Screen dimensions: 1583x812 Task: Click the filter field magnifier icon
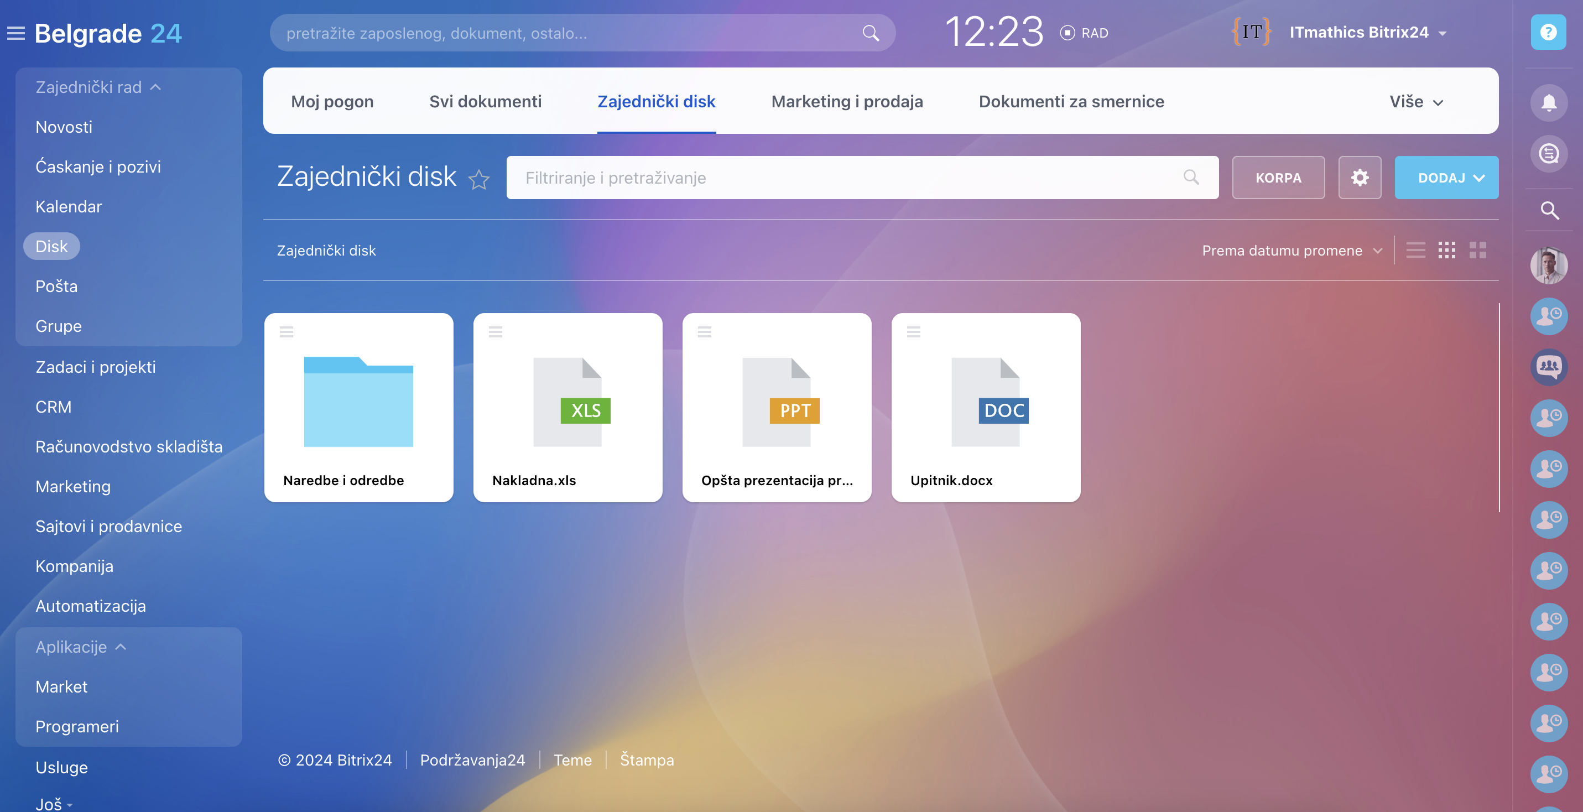tap(1191, 178)
